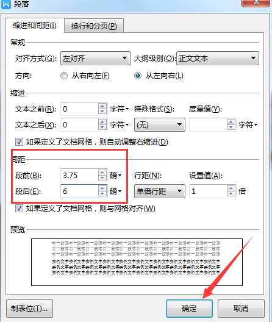Open the 行距 line spacing dropdown
The height and width of the screenshot is (322, 272).
coord(160,191)
